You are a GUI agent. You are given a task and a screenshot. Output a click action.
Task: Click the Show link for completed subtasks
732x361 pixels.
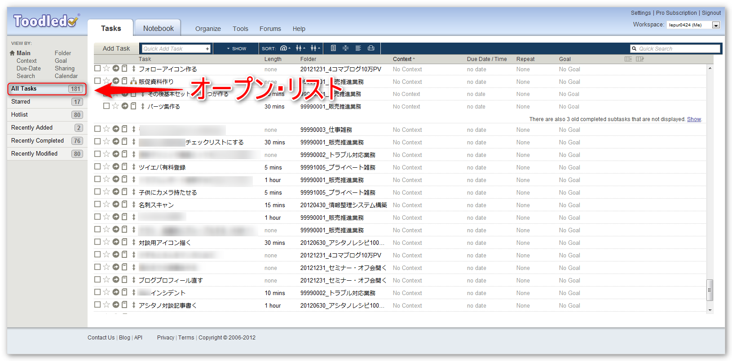tap(693, 119)
